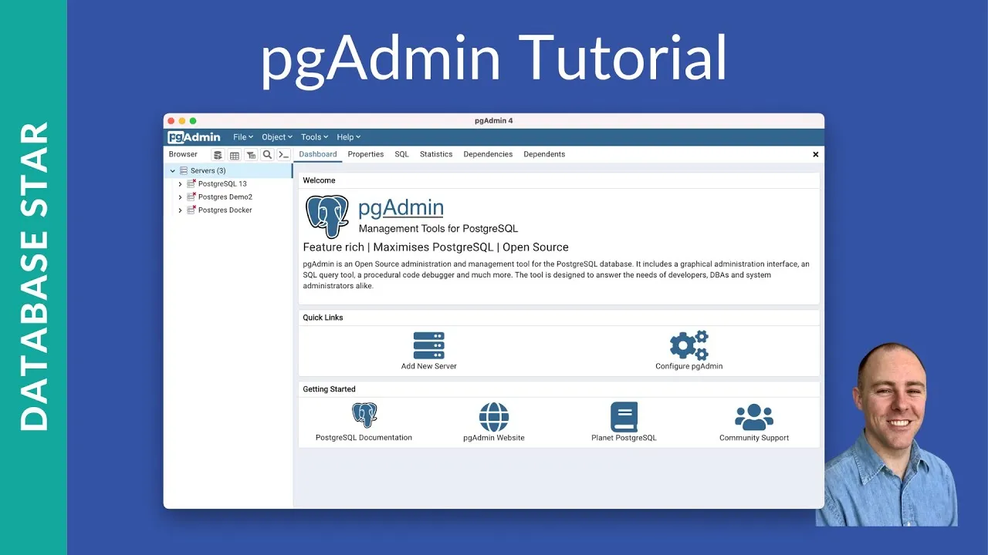This screenshot has width=988, height=555.
Task: Click the View Data table icon
Action: 235,155
